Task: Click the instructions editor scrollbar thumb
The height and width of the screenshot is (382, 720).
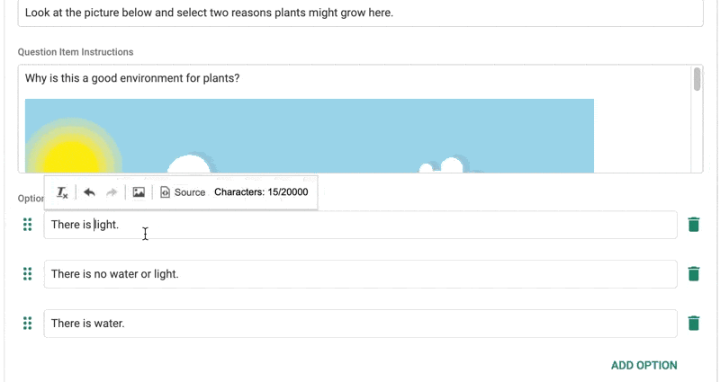Action: point(697,79)
